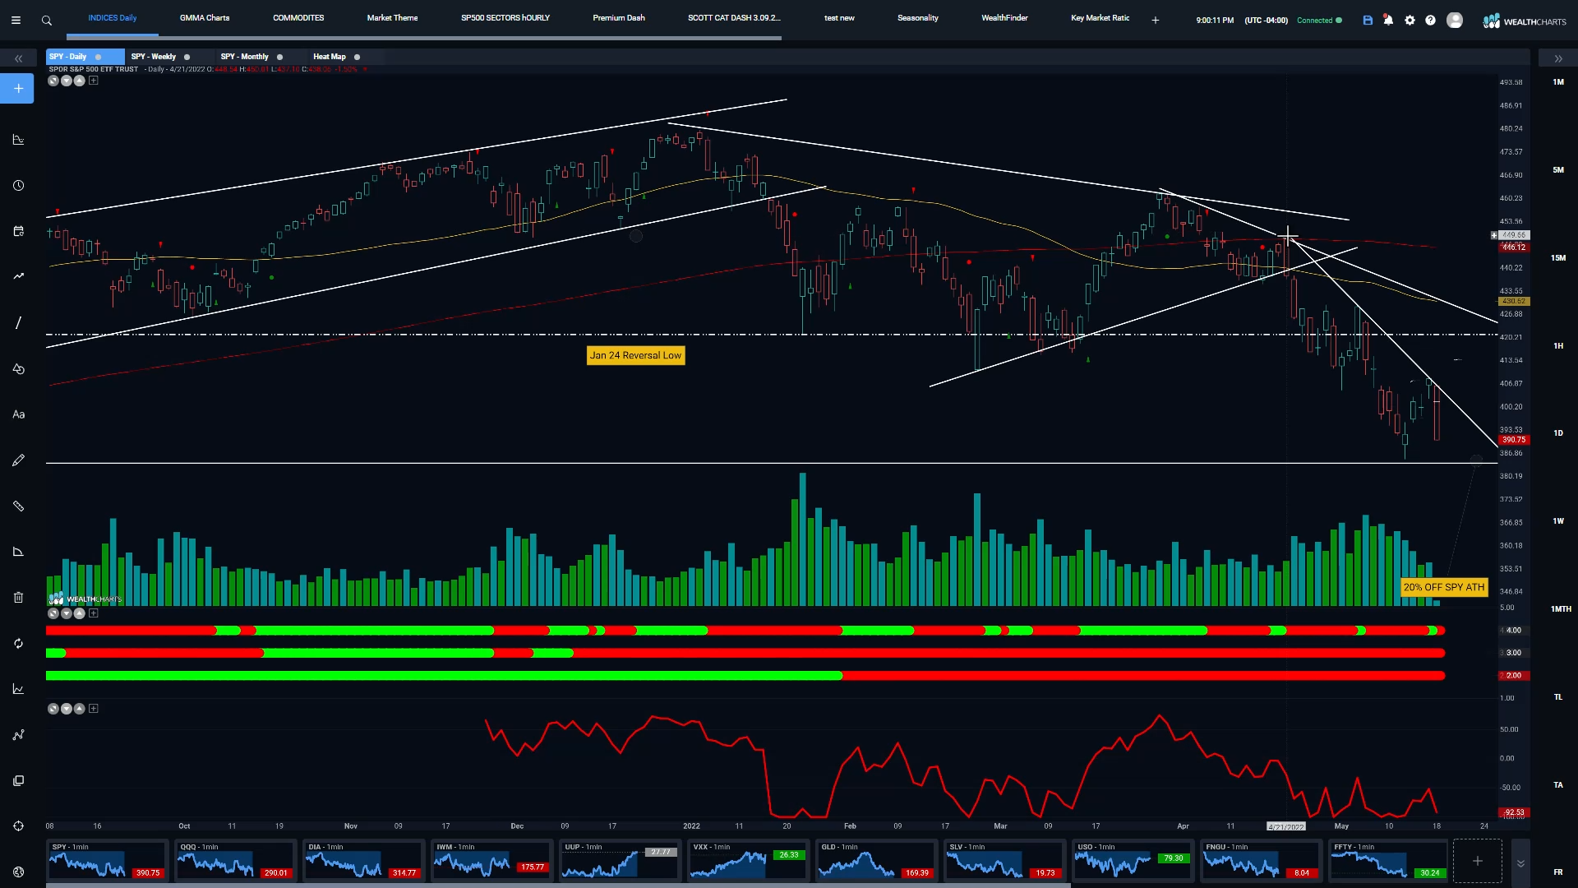
Task: Open the chart type icon in sidebar
Action: click(18, 139)
